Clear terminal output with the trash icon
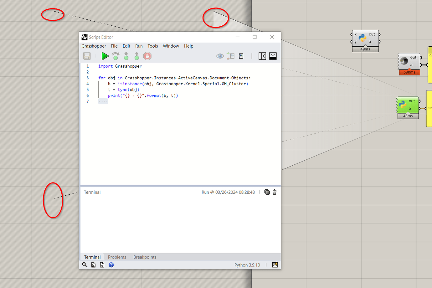 [x=274, y=192]
